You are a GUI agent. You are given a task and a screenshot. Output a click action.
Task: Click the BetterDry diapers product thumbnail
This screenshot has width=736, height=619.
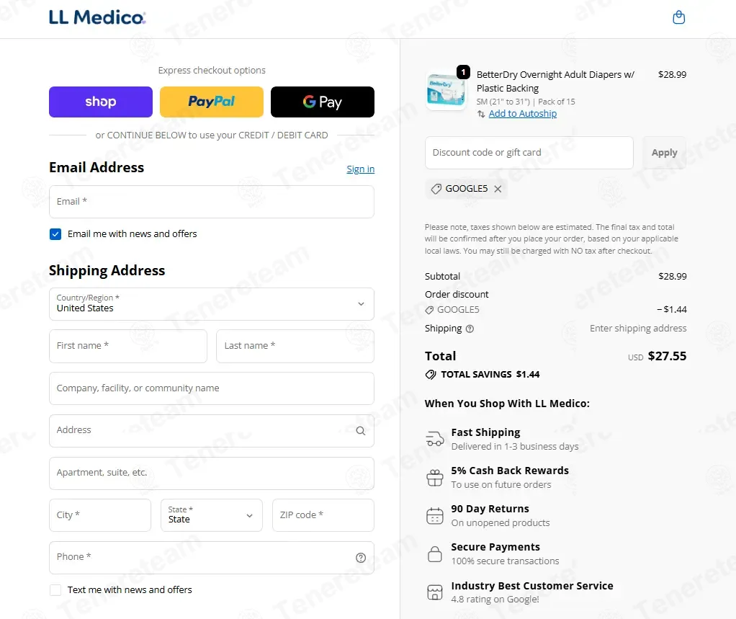(446, 91)
